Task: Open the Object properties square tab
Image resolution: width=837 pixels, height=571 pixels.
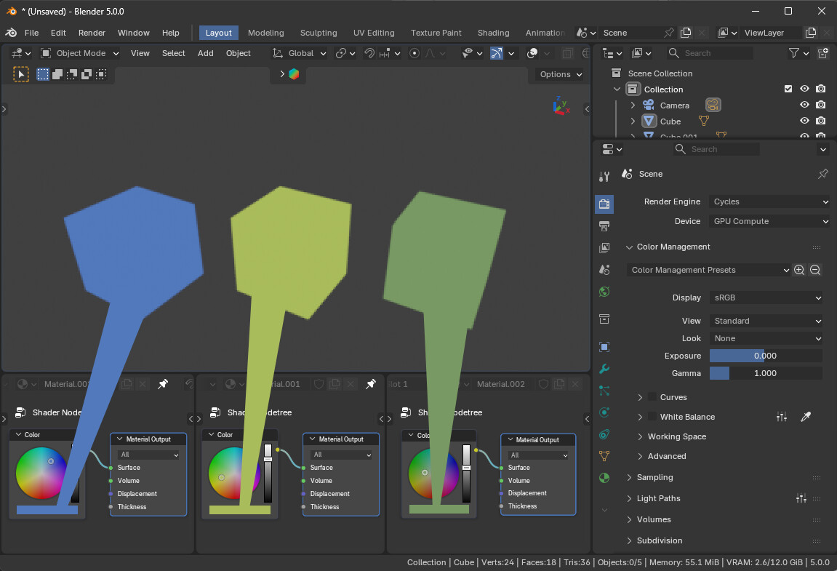Action: click(604, 347)
